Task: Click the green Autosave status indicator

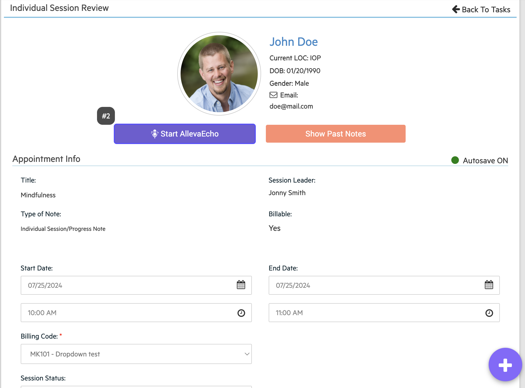Action: [x=455, y=160]
